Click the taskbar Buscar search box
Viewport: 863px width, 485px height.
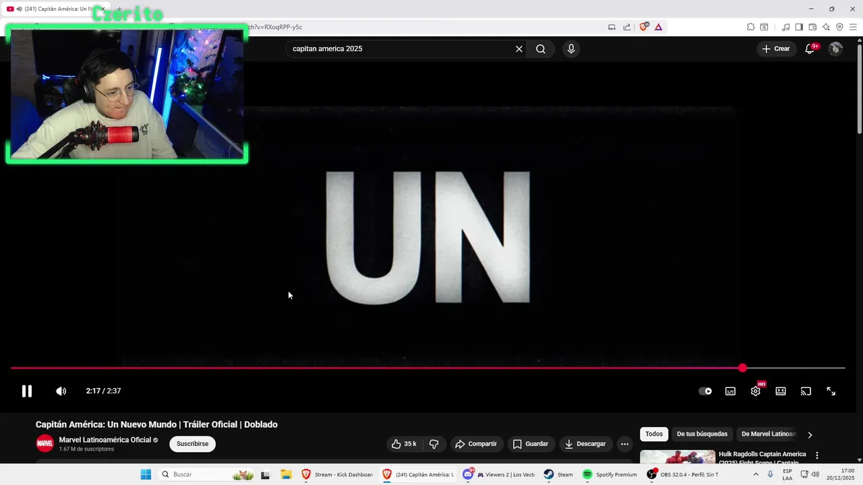coord(206,474)
